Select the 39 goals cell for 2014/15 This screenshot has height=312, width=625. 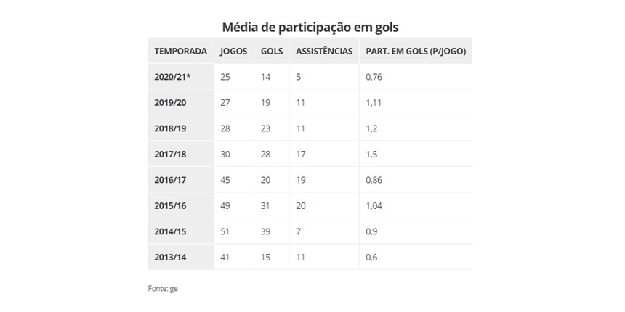pyautogui.click(x=266, y=231)
